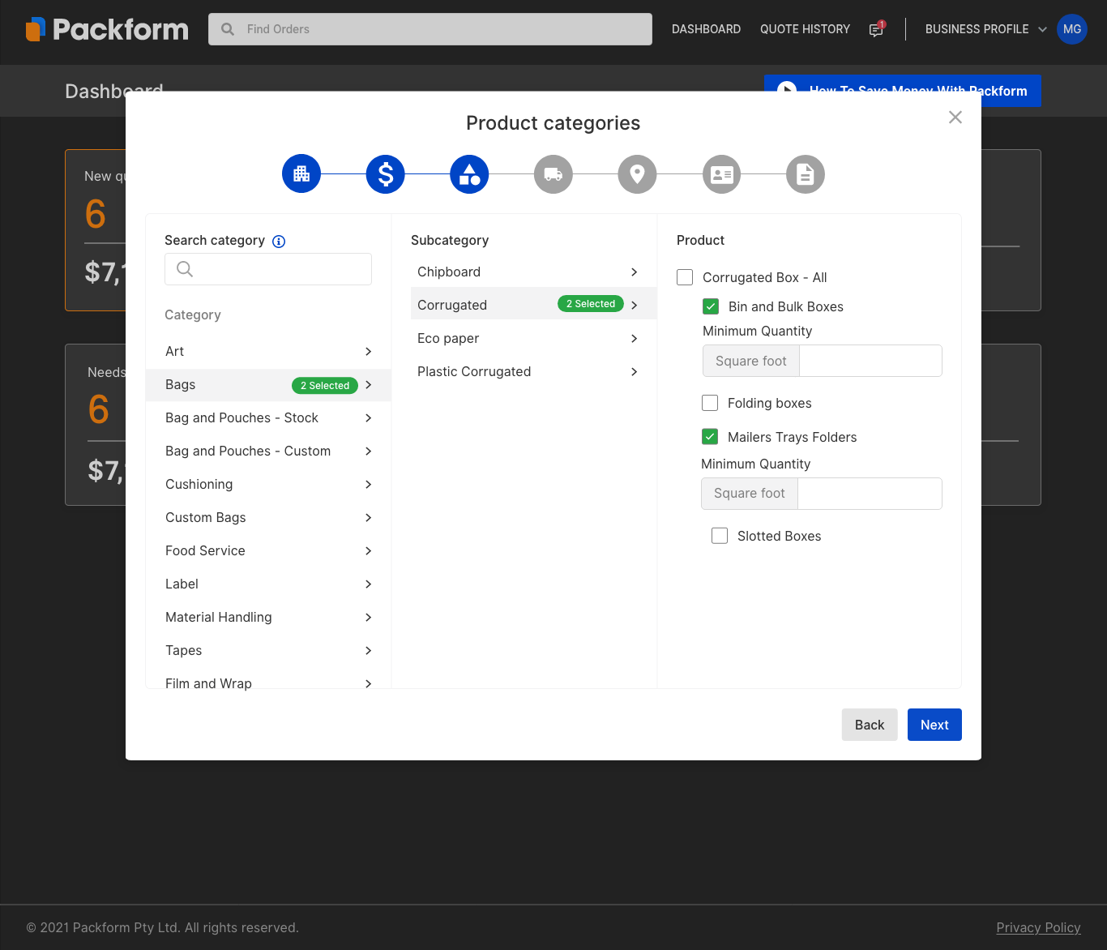This screenshot has width=1107, height=950.
Task: Check the Corrugated Box - All checkbox
Action: (686, 277)
